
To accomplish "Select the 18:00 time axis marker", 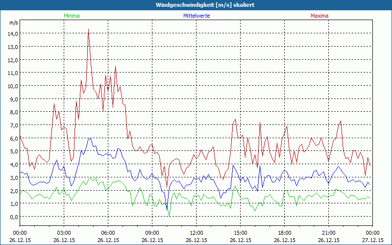I will [x=285, y=233].
